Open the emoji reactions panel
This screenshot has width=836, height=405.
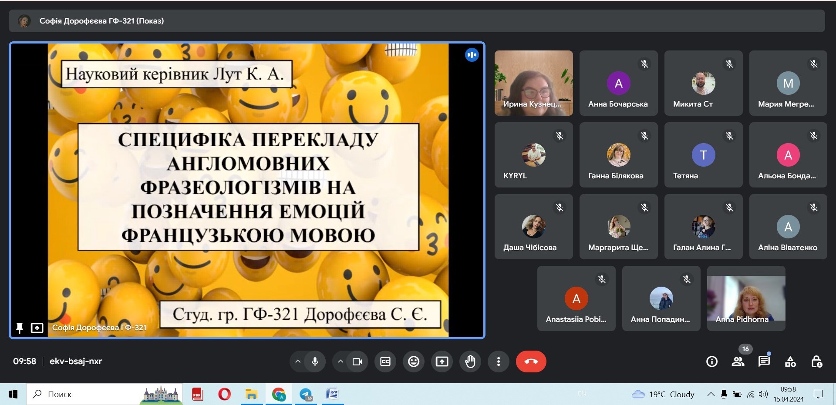click(414, 361)
